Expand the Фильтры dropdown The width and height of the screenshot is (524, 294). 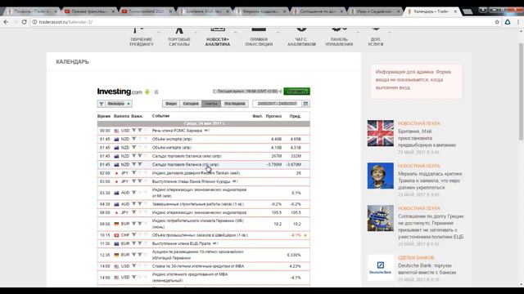click(119, 104)
